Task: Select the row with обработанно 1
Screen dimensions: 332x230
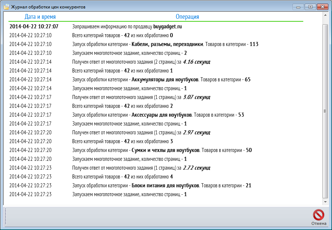Action: click(156, 71)
